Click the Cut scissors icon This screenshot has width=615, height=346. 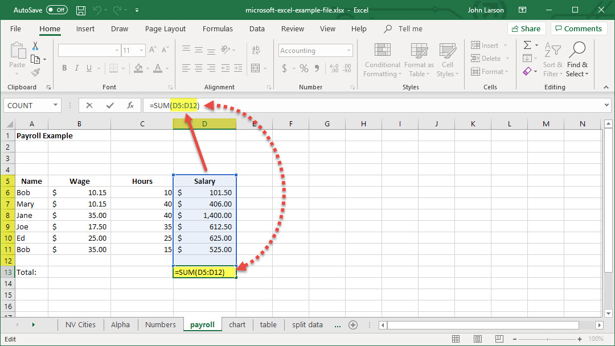point(35,46)
